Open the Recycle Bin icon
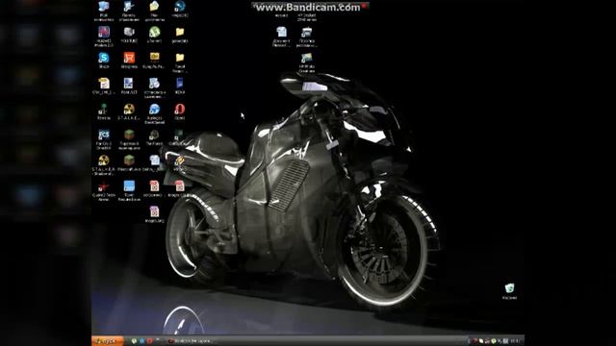616x346 pixels. (x=509, y=291)
